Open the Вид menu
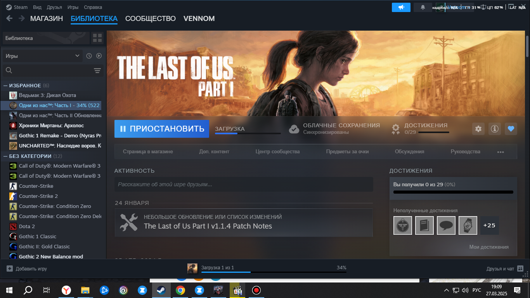The height and width of the screenshot is (298, 530). click(37, 7)
